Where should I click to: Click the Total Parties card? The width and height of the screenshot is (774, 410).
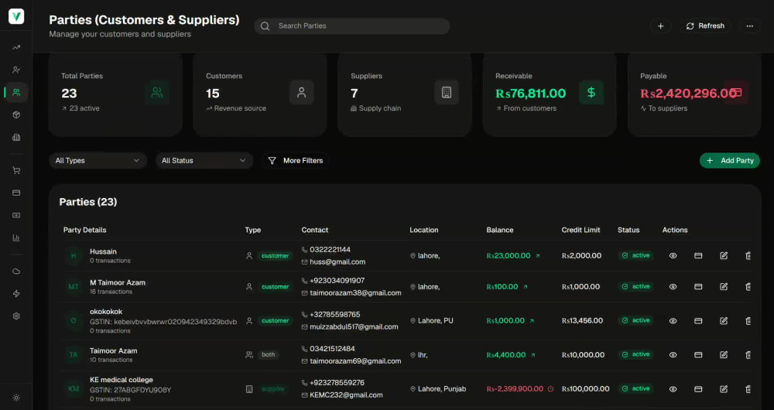(x=115, y=94)
